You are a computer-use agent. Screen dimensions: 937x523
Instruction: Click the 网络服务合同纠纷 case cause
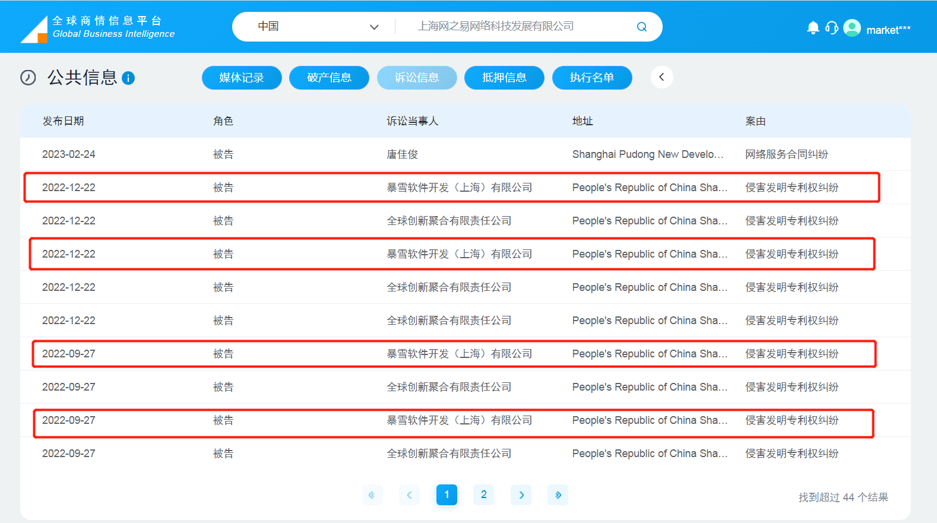click(x=787, y=154)
